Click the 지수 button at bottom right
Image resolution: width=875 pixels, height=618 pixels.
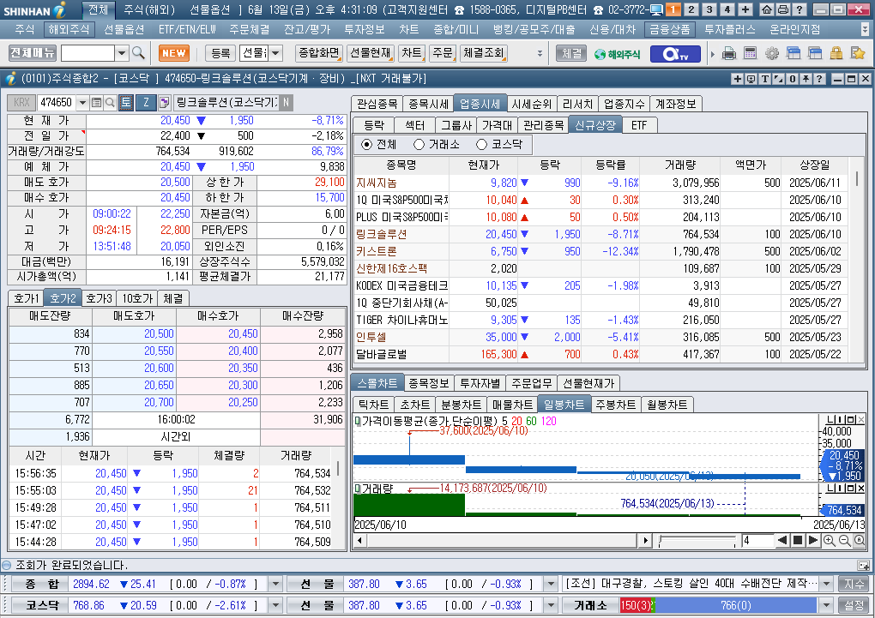854,584
